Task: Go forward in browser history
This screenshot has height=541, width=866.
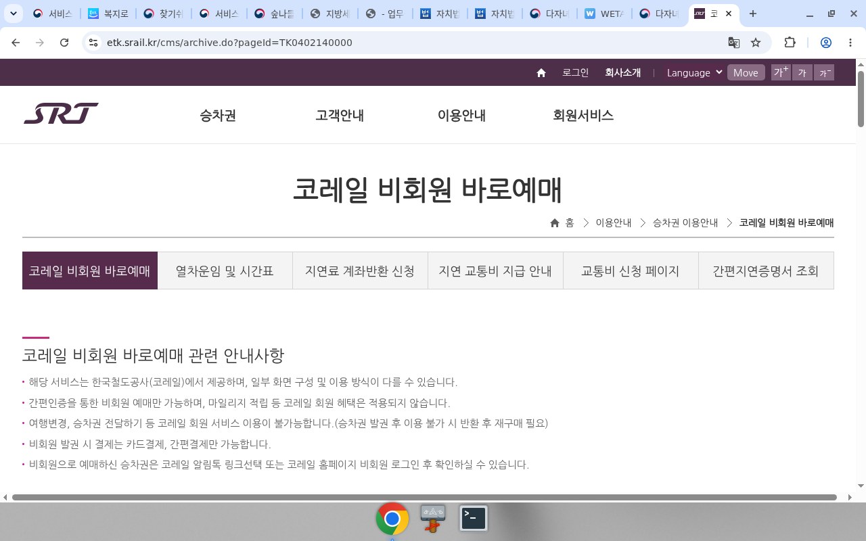Action: tap(40, 43)
